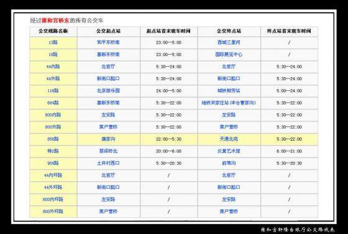Click terminal station 前苇沟
This screenshot has height=234, width=348.
[x=229, y=163]
